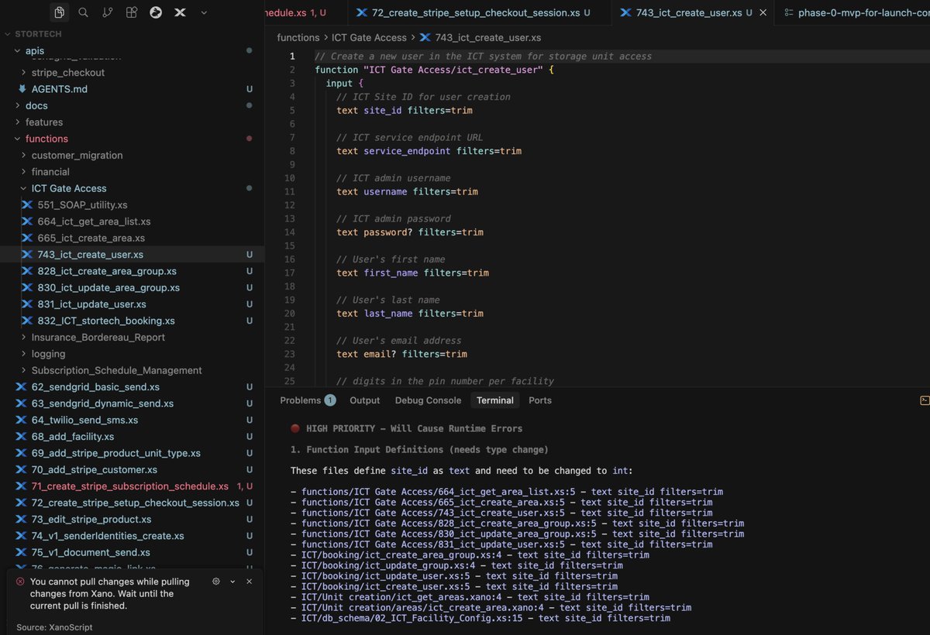Open notification settings via the gear icon
This screenshot has height=635, width=930.
coord(215,581)
